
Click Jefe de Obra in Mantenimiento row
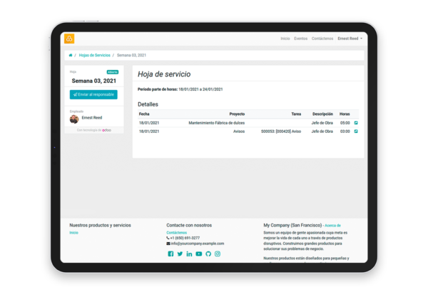[x=322, y=123]
